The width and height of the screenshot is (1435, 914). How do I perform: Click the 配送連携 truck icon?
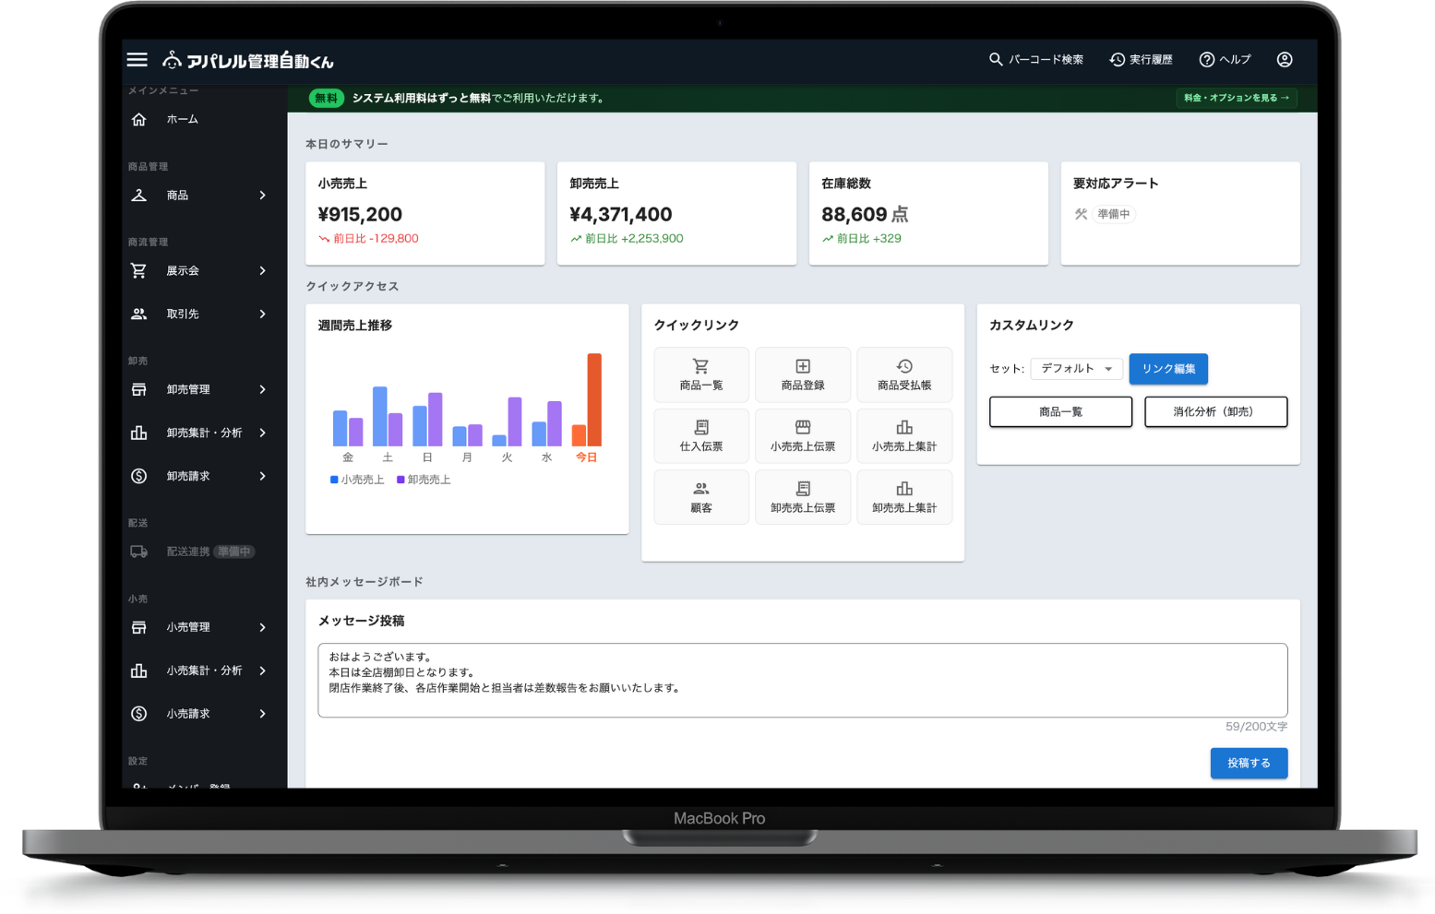tap(139, 552)
